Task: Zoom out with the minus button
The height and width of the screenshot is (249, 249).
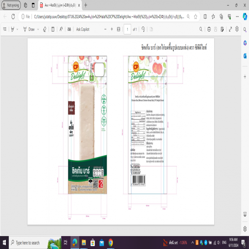Action: tap(105, 29)
